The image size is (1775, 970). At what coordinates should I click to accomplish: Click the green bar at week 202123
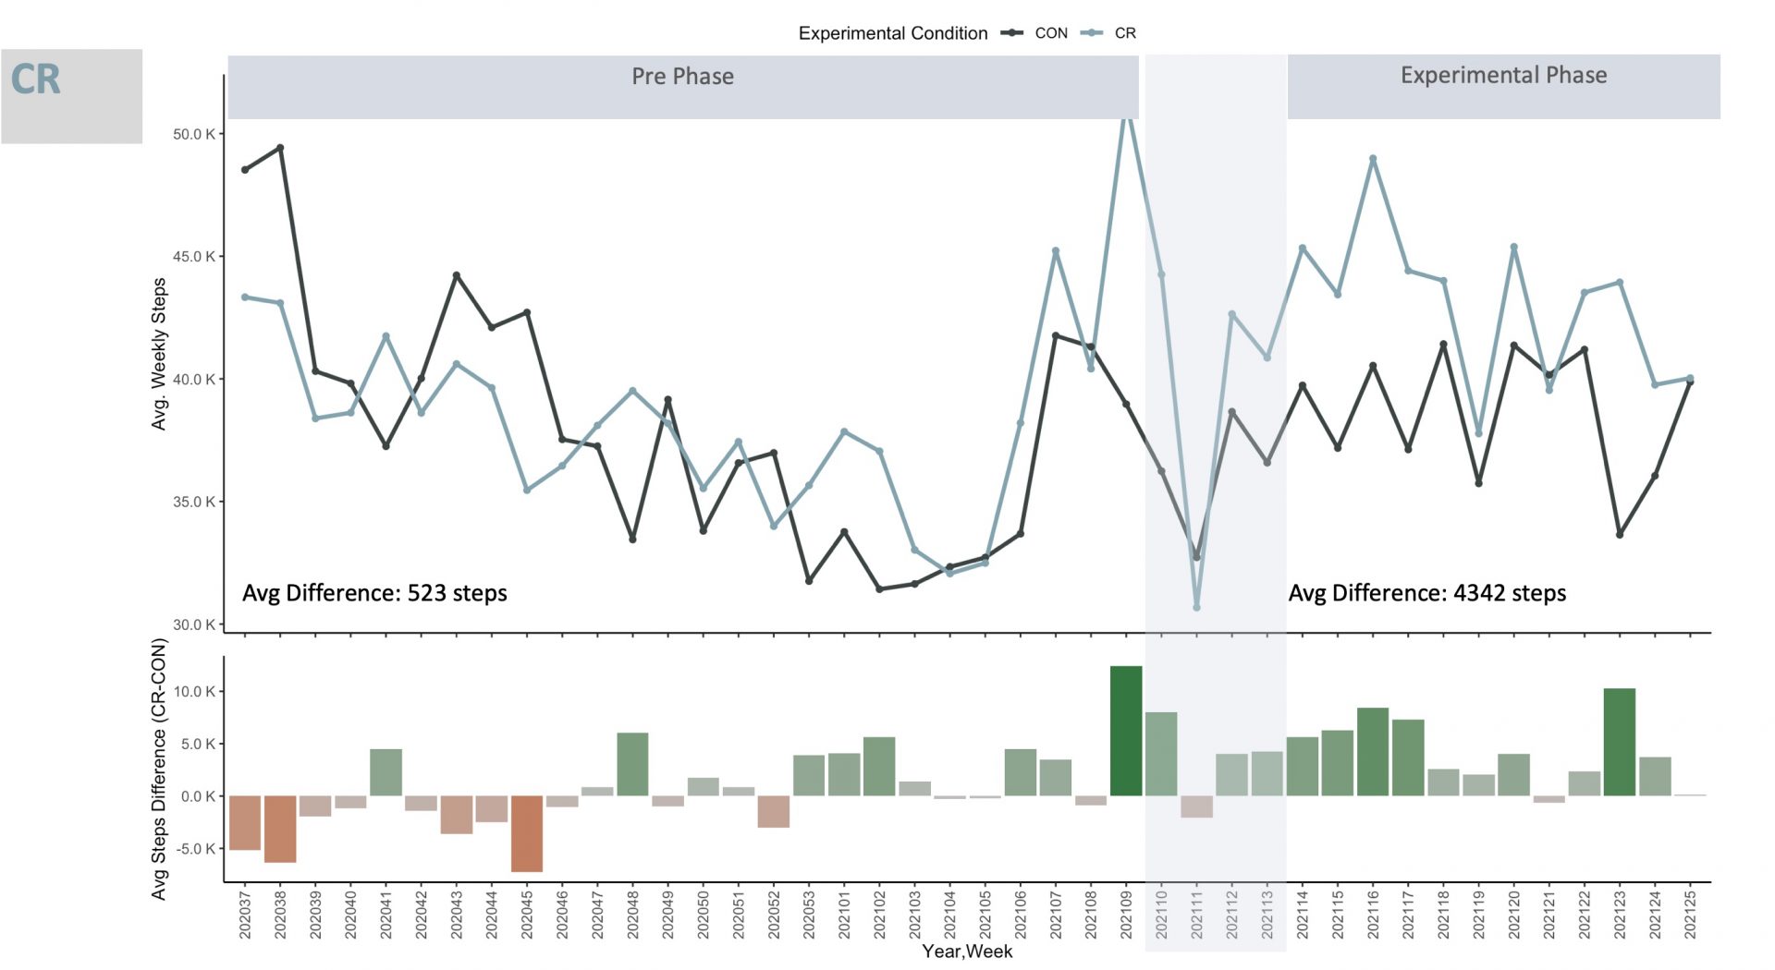point(1620,742)
